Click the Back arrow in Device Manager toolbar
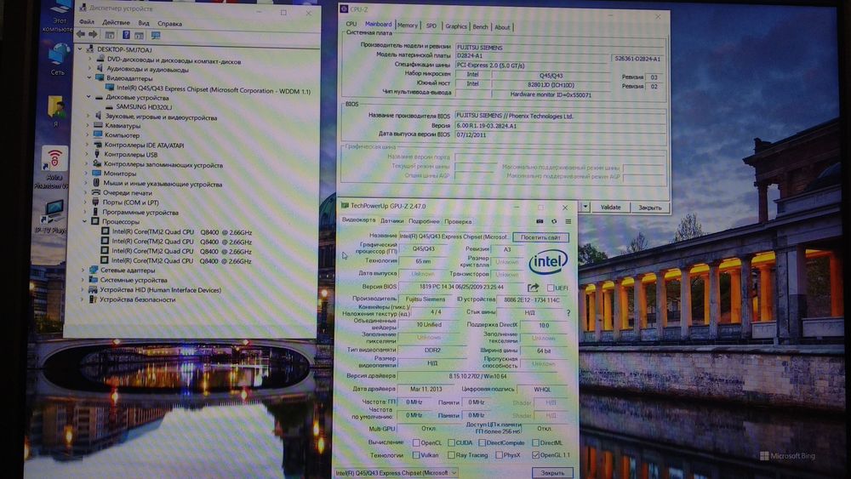Image resolution: width=851 pixels, height=479 pixels. coord(81,34)
